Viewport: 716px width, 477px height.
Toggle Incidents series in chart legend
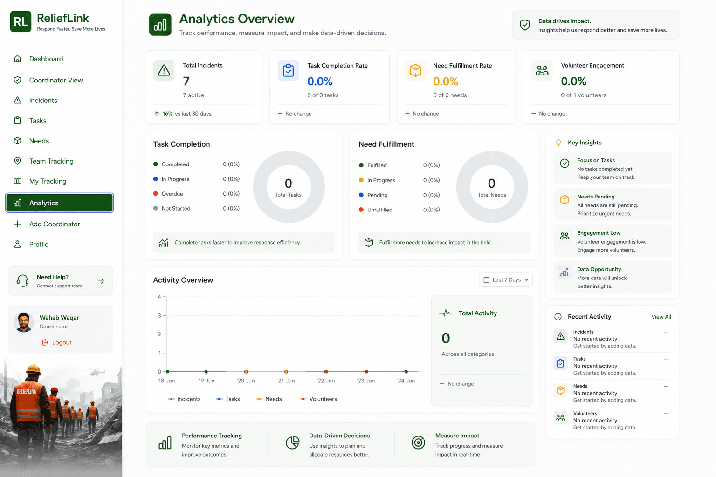tap(184, 399)
